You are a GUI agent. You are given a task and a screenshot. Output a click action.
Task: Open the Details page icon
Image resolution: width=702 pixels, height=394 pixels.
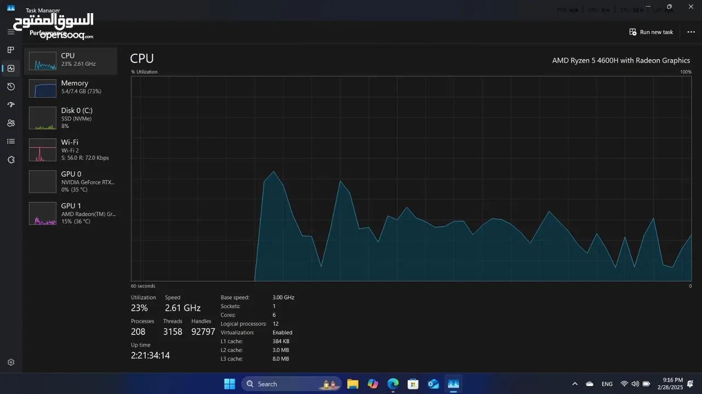[10, 141]
